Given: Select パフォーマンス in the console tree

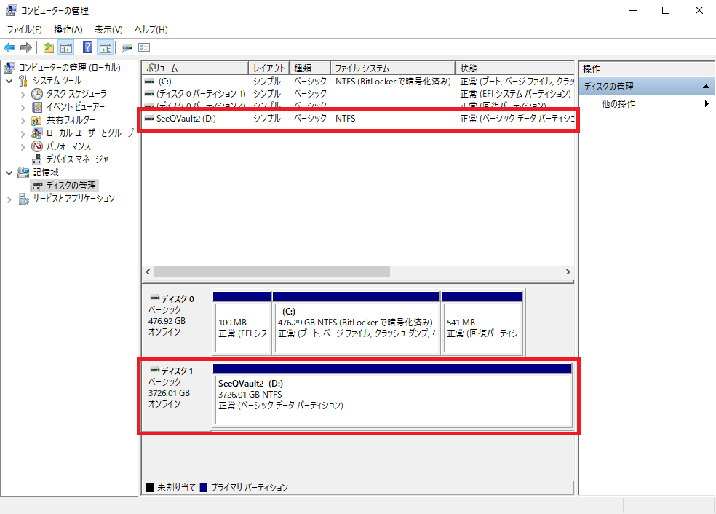Looking at the screenshot, I should click(x=68, y=146).
